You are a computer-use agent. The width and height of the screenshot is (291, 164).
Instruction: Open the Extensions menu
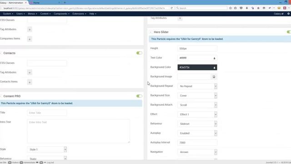coord(79,14)
